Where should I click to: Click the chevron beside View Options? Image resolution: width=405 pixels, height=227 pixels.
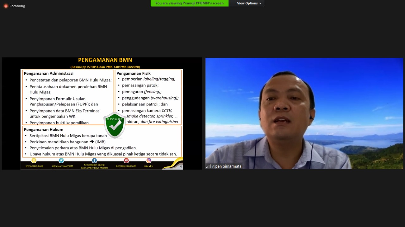point(260,3)
